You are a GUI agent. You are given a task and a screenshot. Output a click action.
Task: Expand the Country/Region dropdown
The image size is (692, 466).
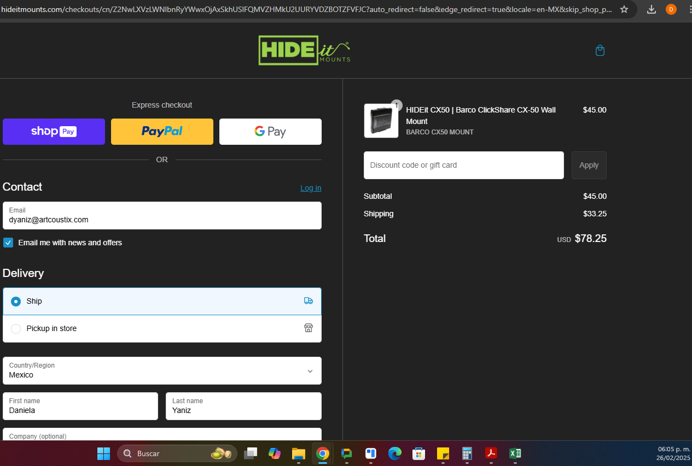[x=162, y=370]
